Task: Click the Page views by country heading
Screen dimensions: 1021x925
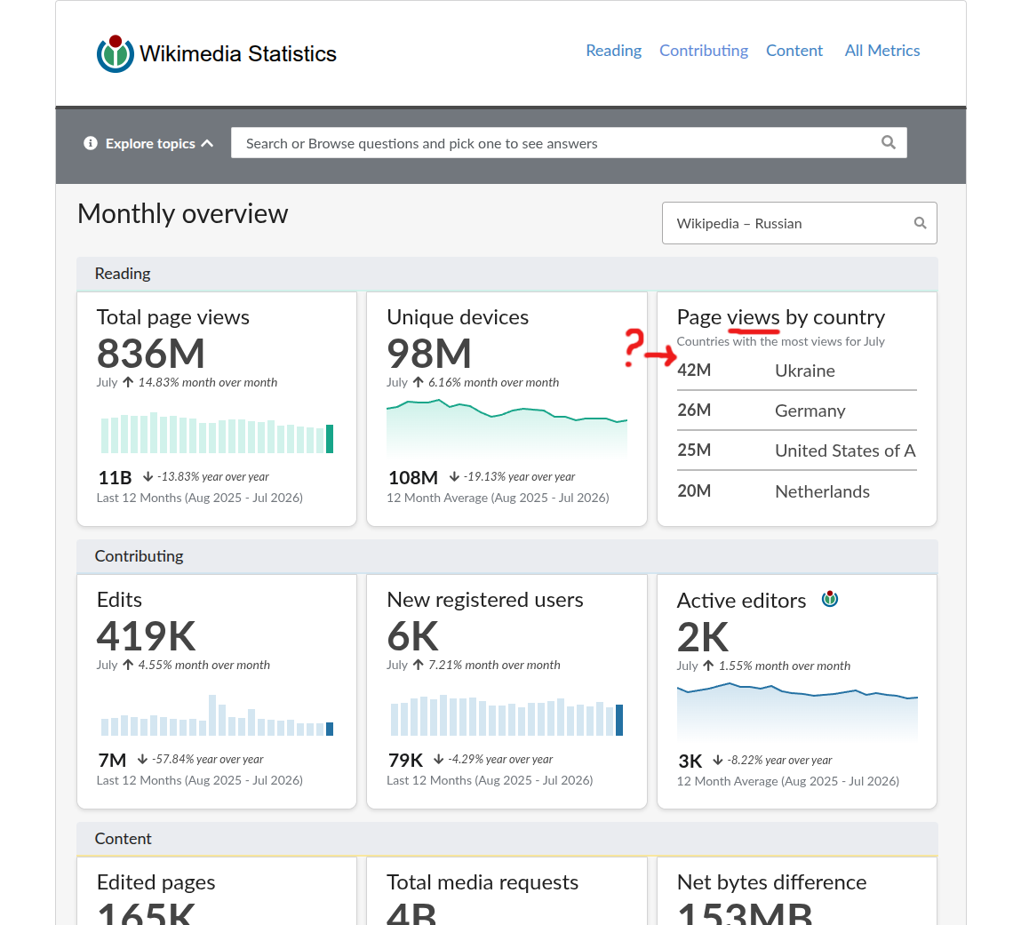Action: pos(781,317)
